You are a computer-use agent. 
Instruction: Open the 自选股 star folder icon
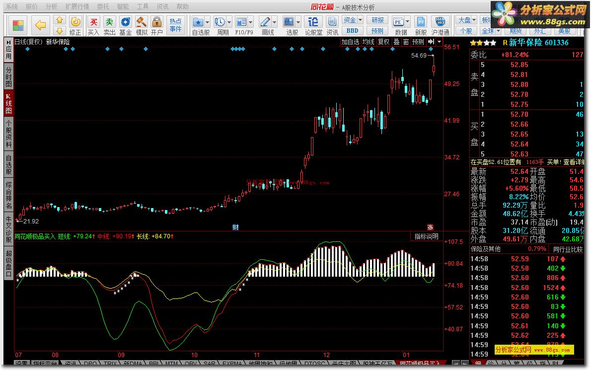pyautogui.click(x=198, y=22)
